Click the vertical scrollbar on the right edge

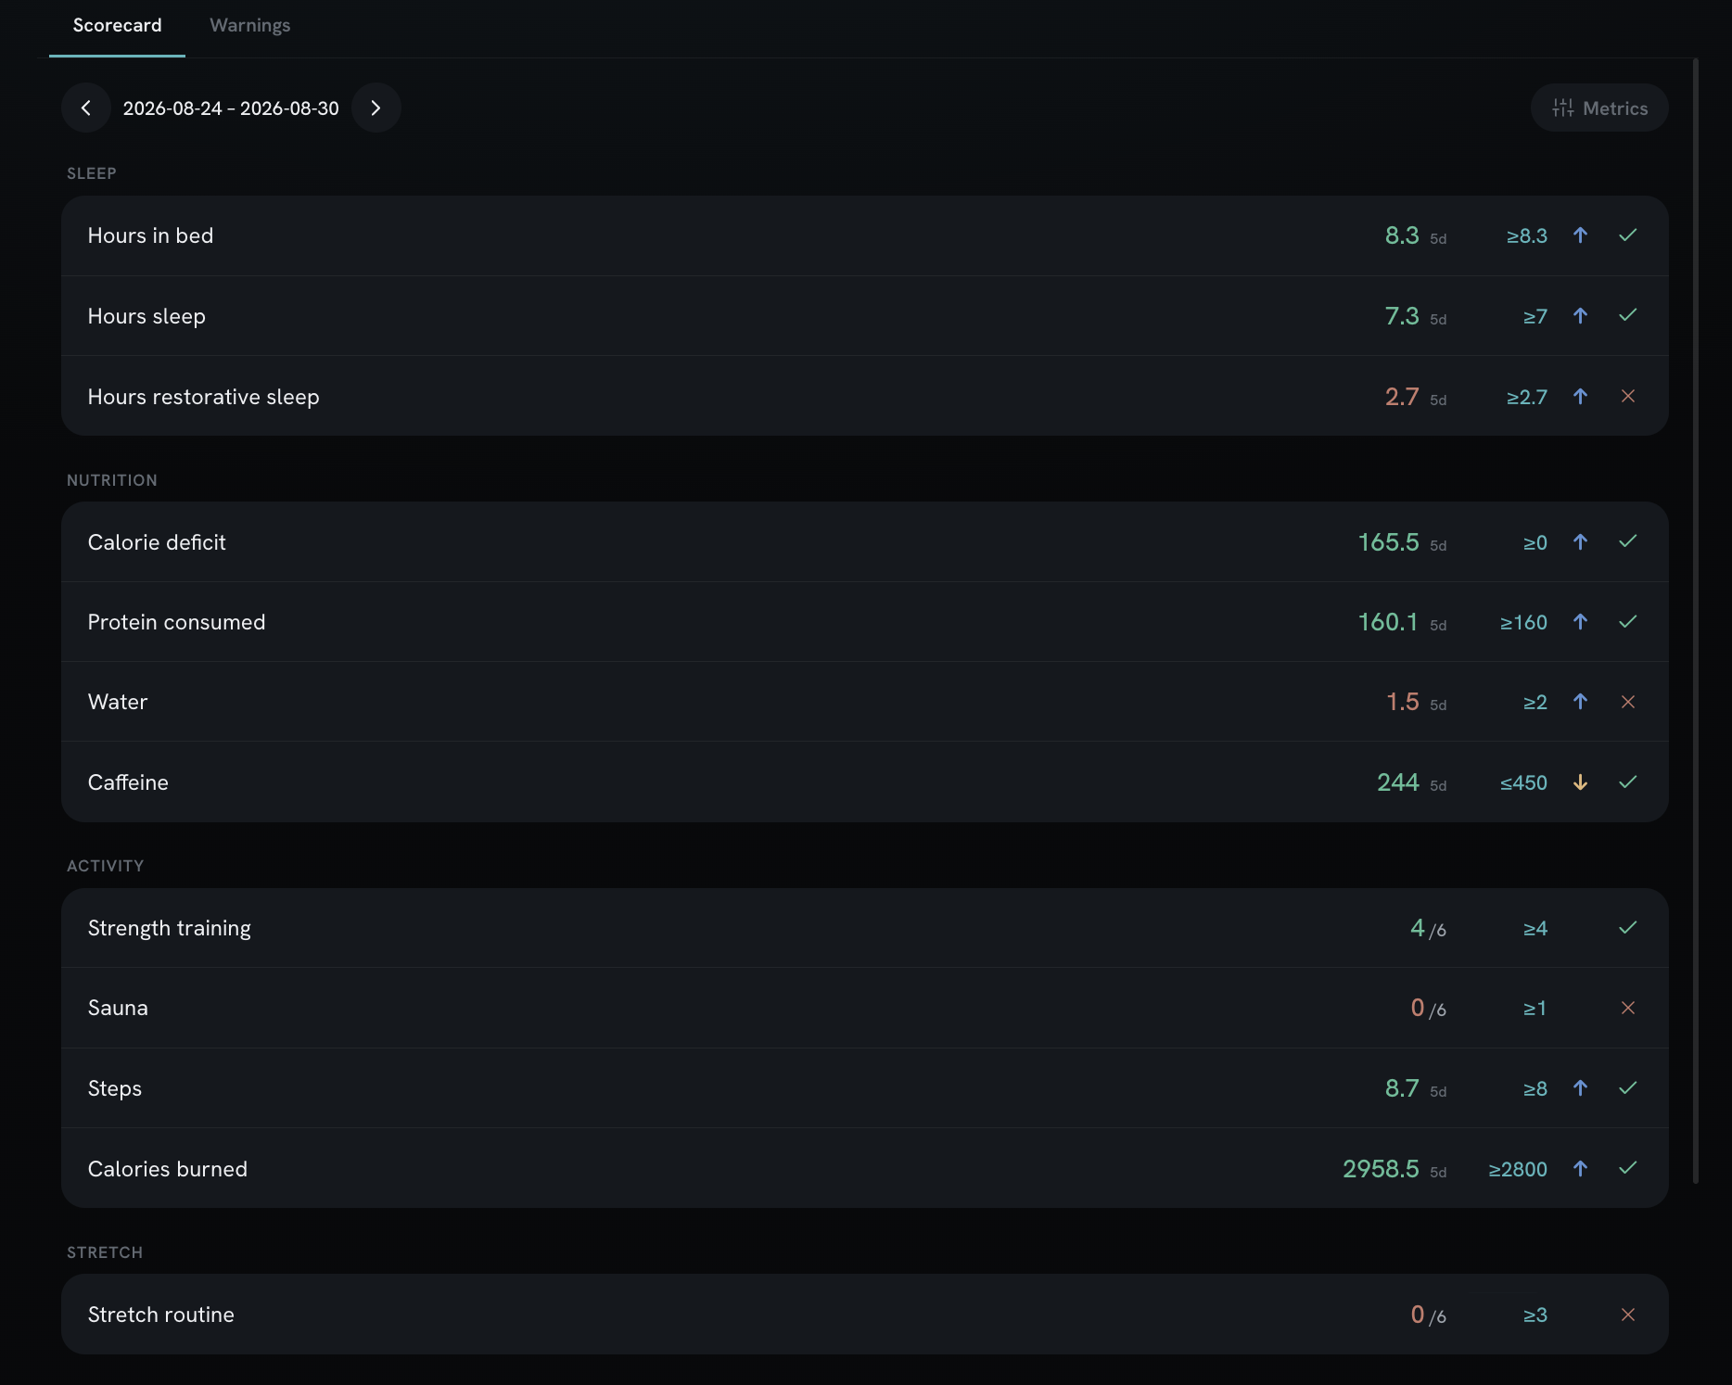coord(1696,621)
